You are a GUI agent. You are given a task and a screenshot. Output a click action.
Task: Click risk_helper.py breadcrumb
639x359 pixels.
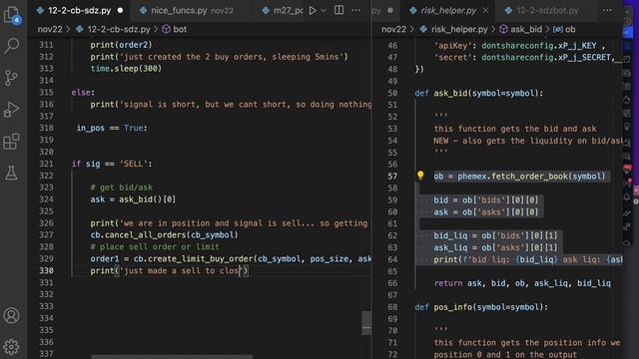(x=459, y=29)
